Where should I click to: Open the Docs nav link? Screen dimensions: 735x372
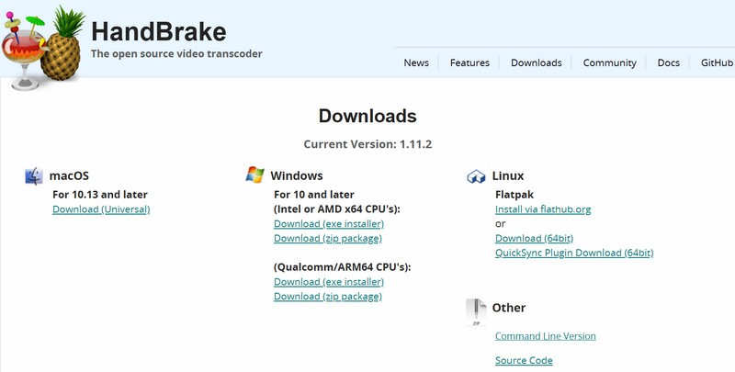click(x=669, y=62)
